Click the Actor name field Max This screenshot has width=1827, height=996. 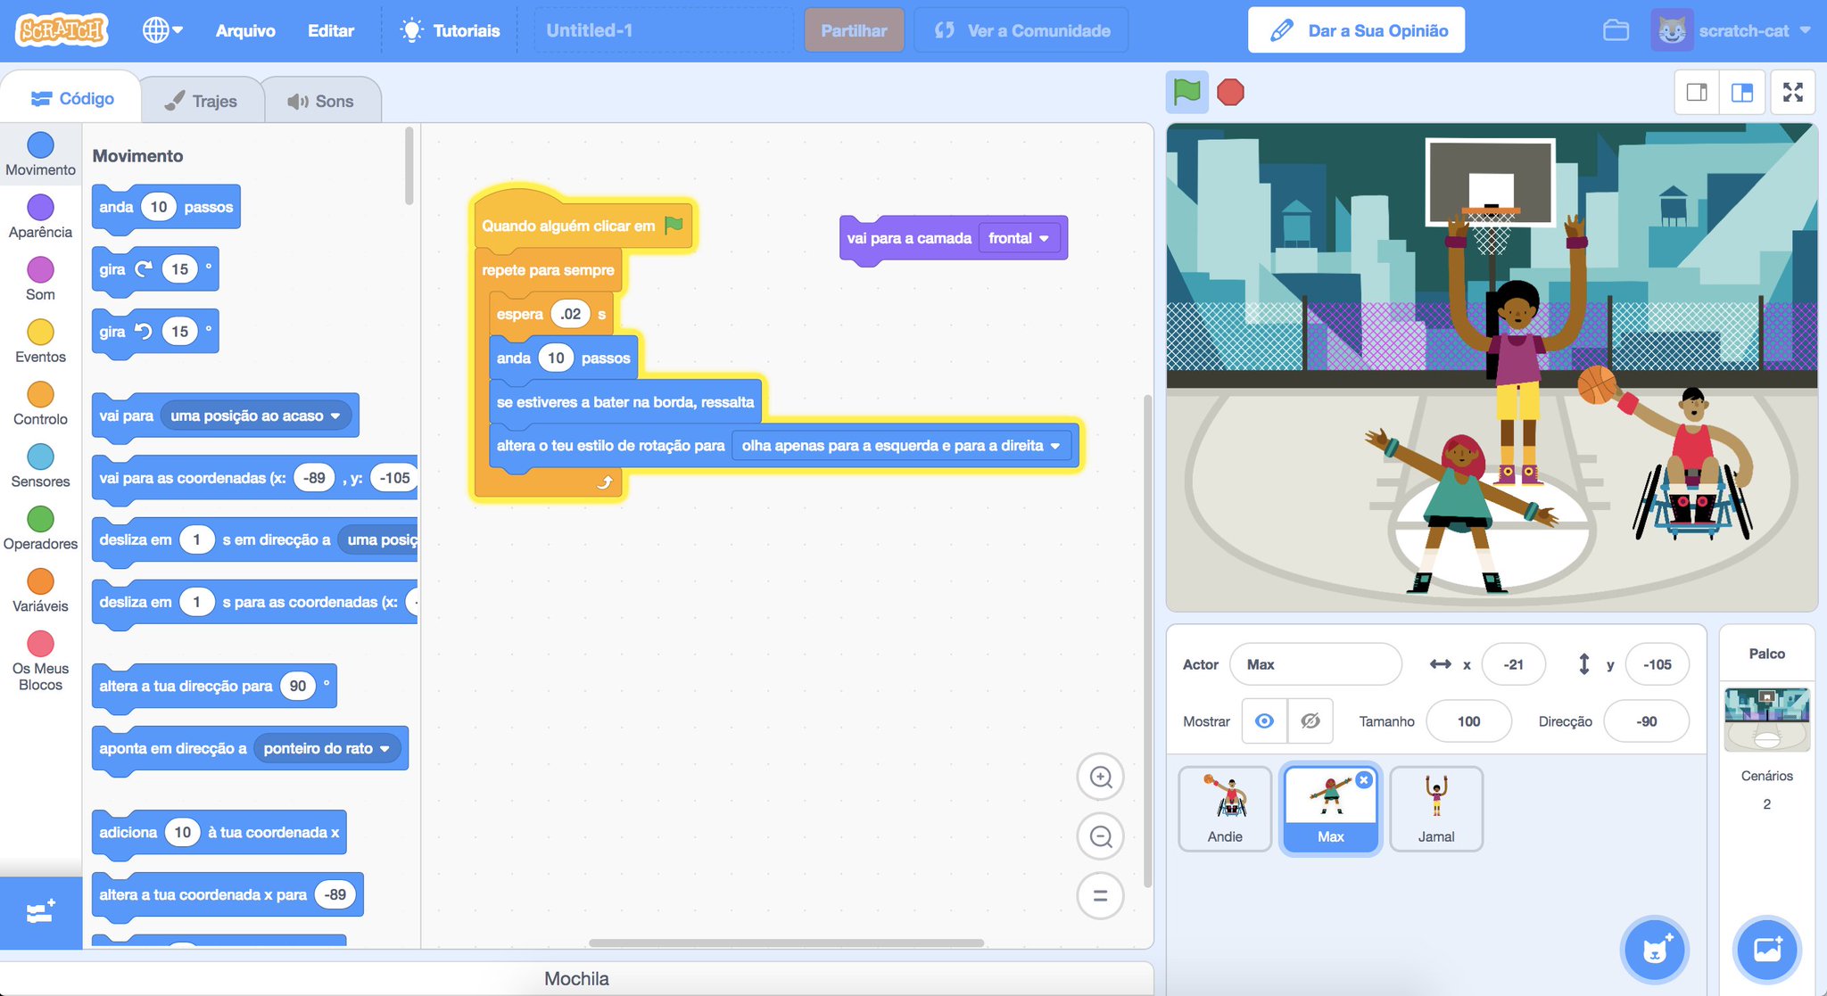click(x=1315, y=664)
